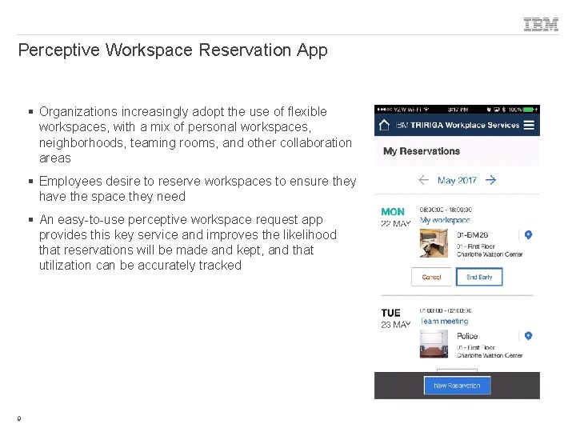Go to previous month with left arrow
The height and width of the screenshot is (432, 576).
423,180
